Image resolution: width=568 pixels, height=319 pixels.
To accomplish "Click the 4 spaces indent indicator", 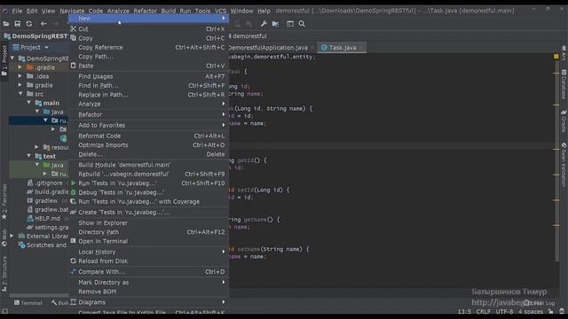I will pos(531,311).
